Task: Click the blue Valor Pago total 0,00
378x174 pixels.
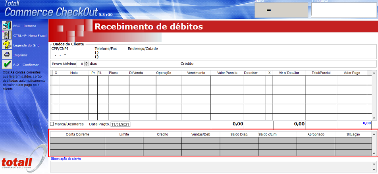Action: point(367,123)
